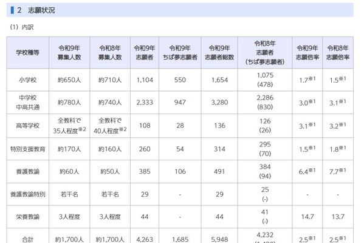This screenshot has height=243, width=364.
Task: Select the '学校種等' column header
Action: point(27,52)
